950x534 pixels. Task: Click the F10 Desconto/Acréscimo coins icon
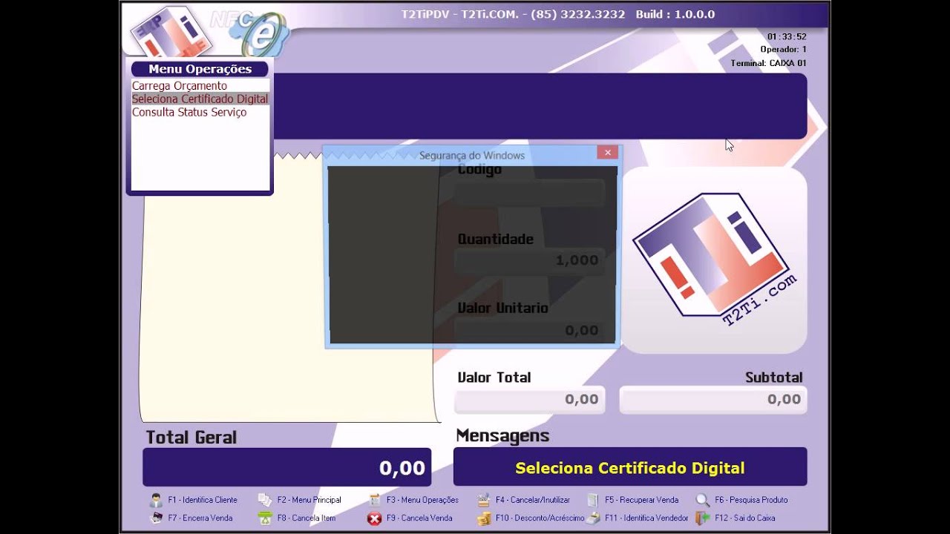pos(484,518)
